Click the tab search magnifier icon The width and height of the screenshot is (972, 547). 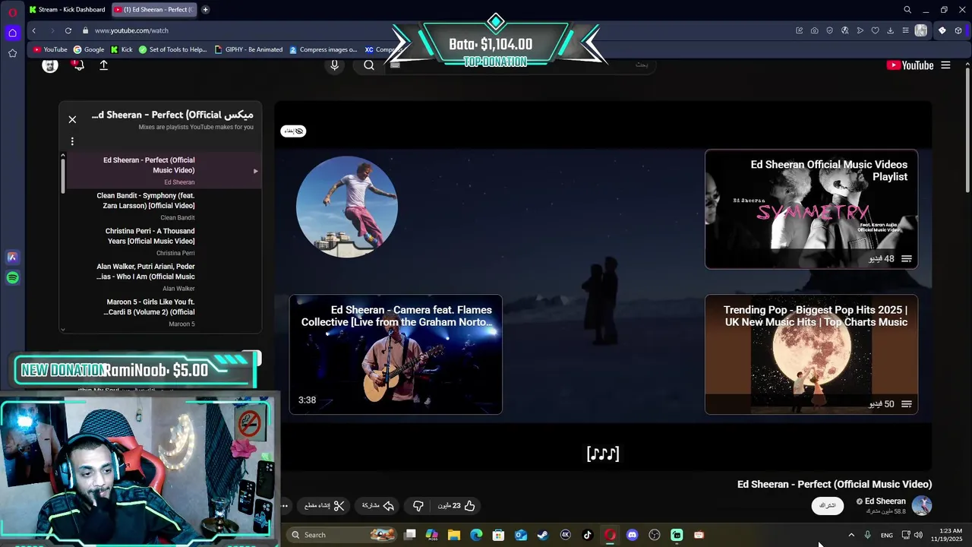tap(907, 10)
